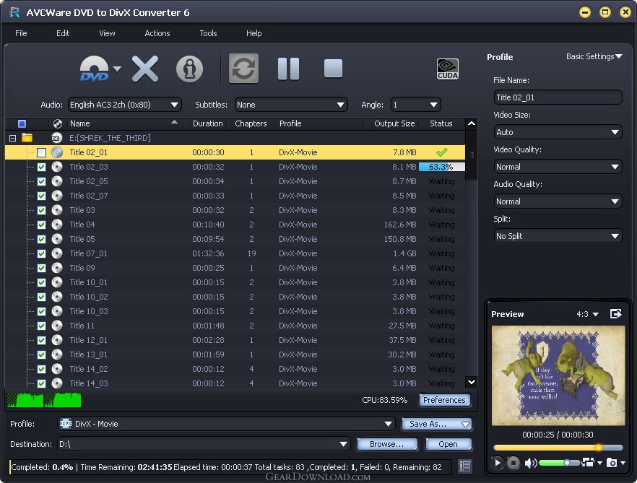637x483 pixels.
Task: Open the Actions menu
Action: point(157,33)
